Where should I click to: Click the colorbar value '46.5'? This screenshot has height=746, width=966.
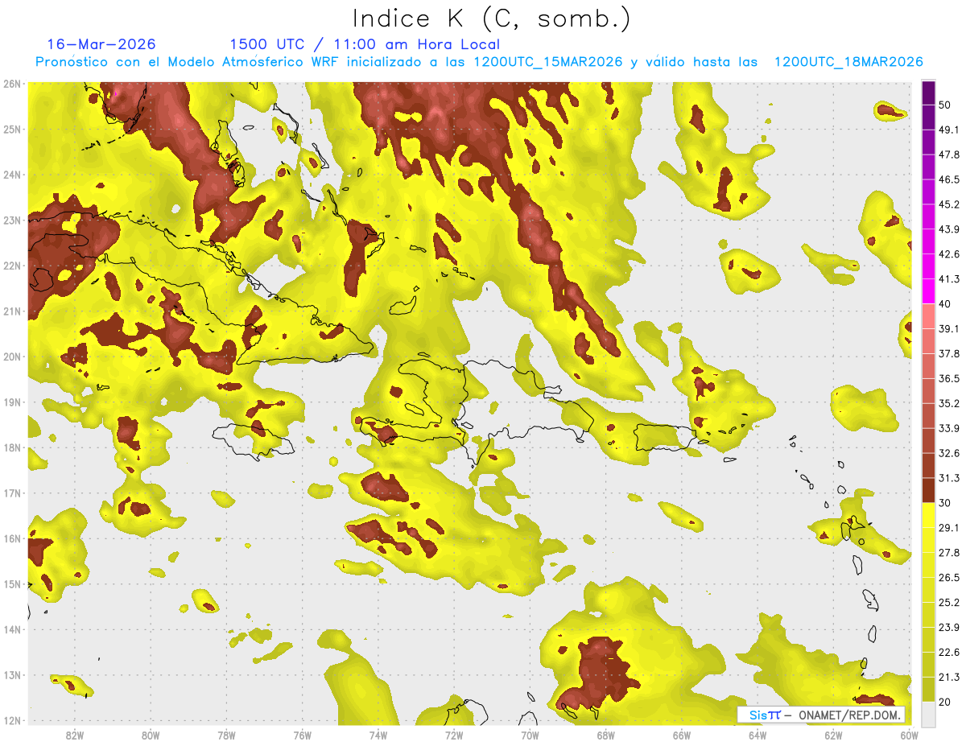coord(949,179)
